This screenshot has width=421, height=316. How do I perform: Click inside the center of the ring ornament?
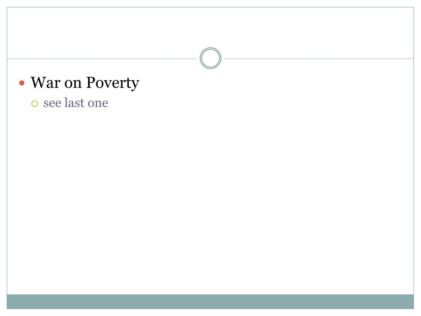coord(210,58)
